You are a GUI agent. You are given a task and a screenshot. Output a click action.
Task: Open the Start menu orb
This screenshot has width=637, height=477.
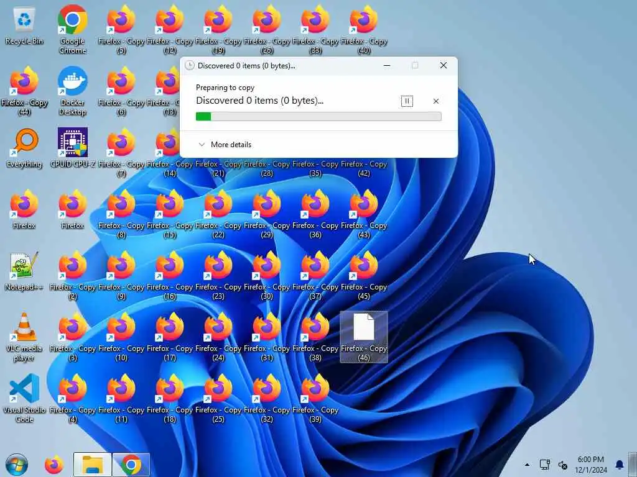[17, 465]
